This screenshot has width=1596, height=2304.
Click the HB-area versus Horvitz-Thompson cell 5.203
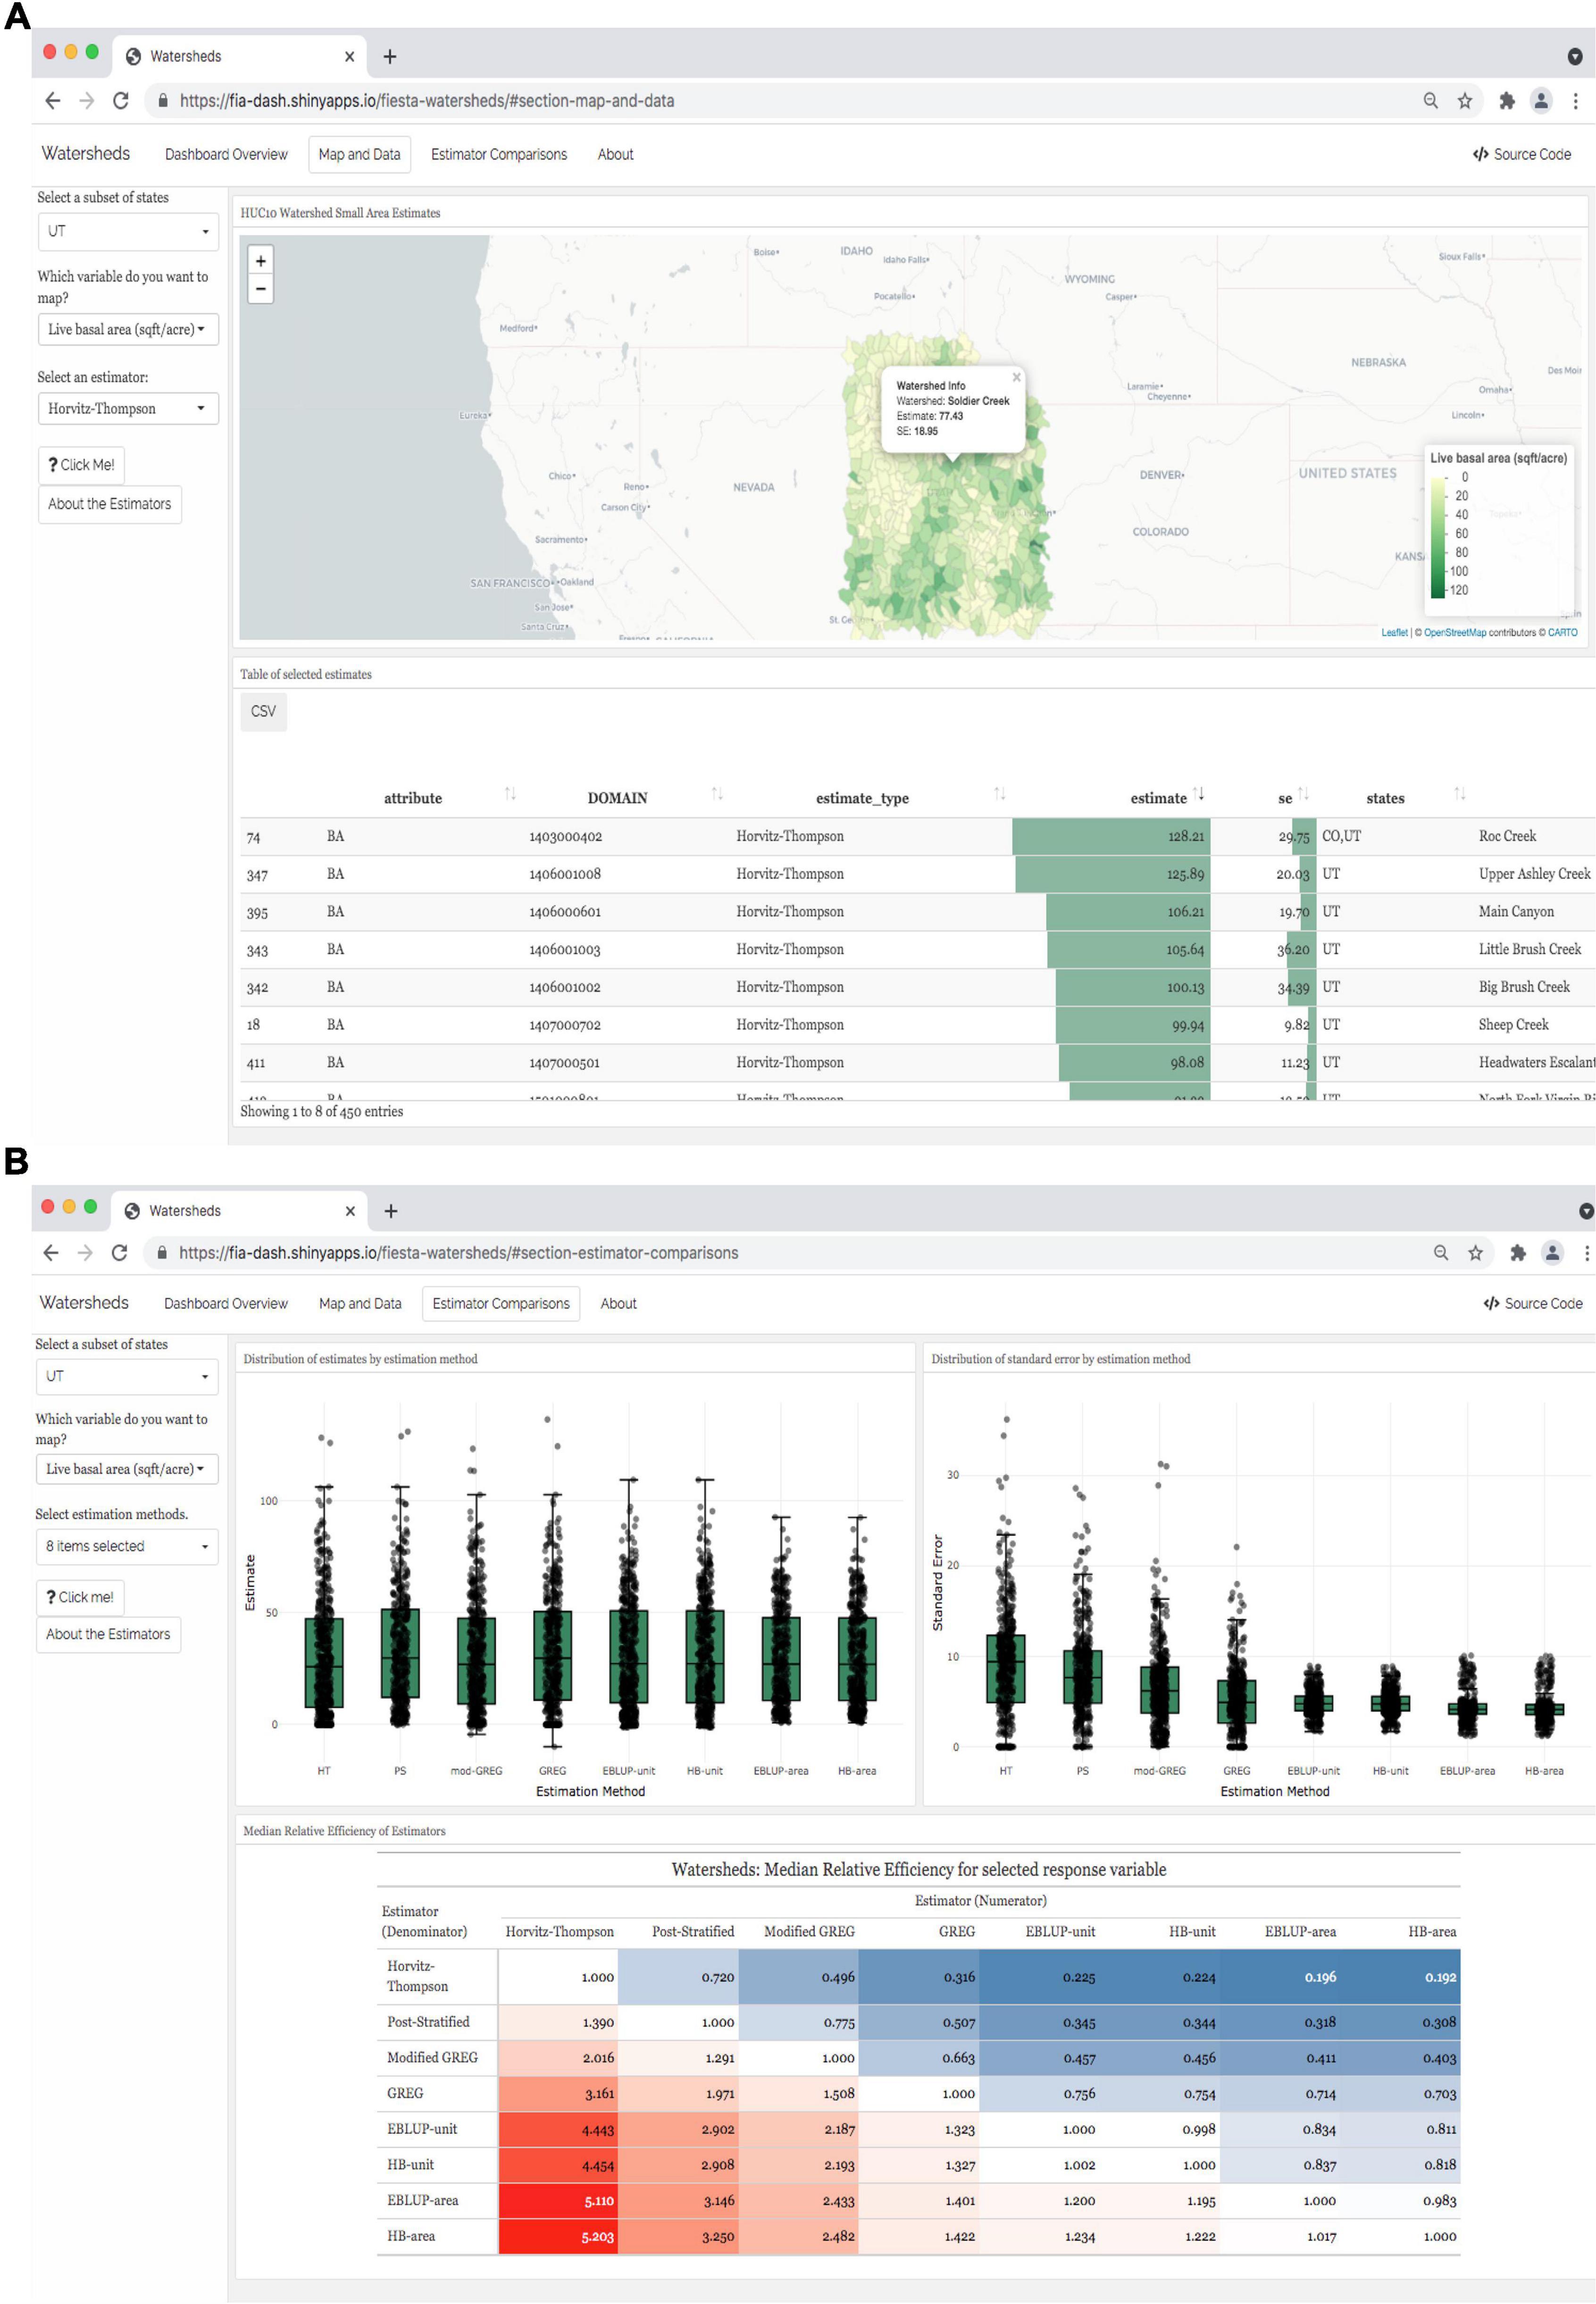click(558, 2236)
